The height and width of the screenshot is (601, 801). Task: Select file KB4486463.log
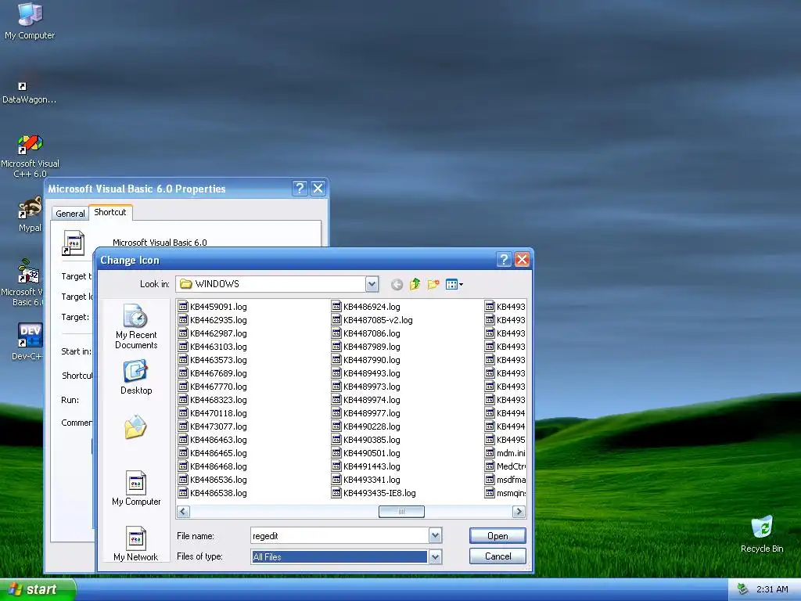(x=213, y=440)
